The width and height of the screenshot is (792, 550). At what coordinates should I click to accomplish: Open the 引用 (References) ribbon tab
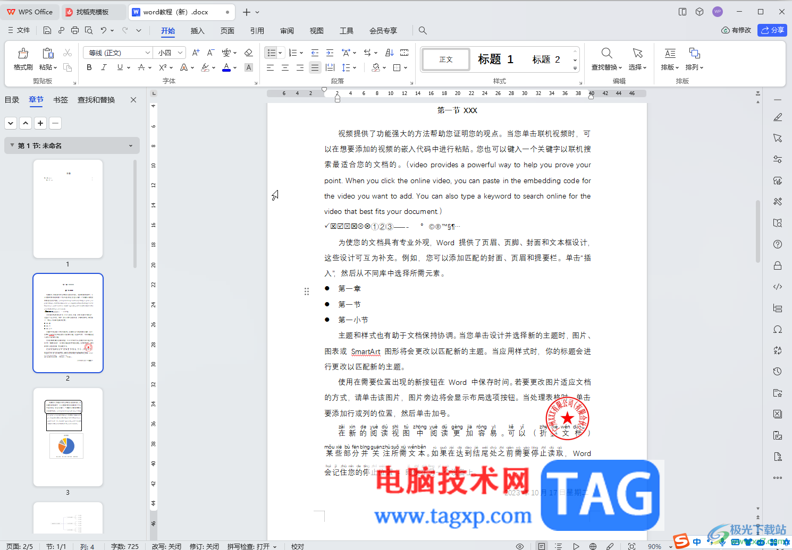tap(257, 31)
